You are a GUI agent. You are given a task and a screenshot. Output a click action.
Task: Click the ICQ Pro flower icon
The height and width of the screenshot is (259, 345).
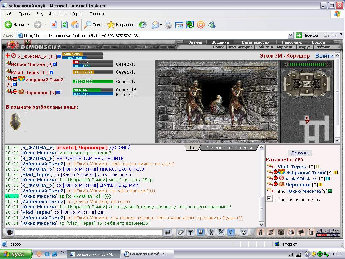click(190, 24)
